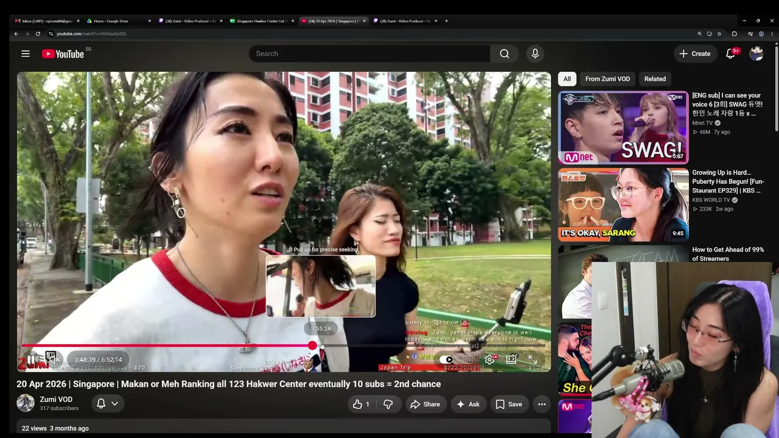Click the video title text
This screenshot has height=438, width=779.
pos(228,384)
